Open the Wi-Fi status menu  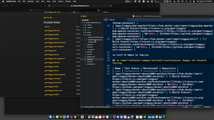[183, 1]
